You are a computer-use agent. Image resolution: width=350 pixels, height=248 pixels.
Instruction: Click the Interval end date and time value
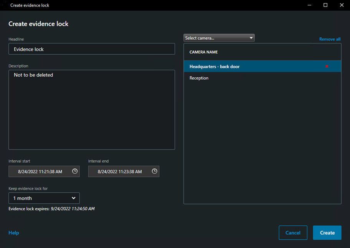tap(120, 171)
